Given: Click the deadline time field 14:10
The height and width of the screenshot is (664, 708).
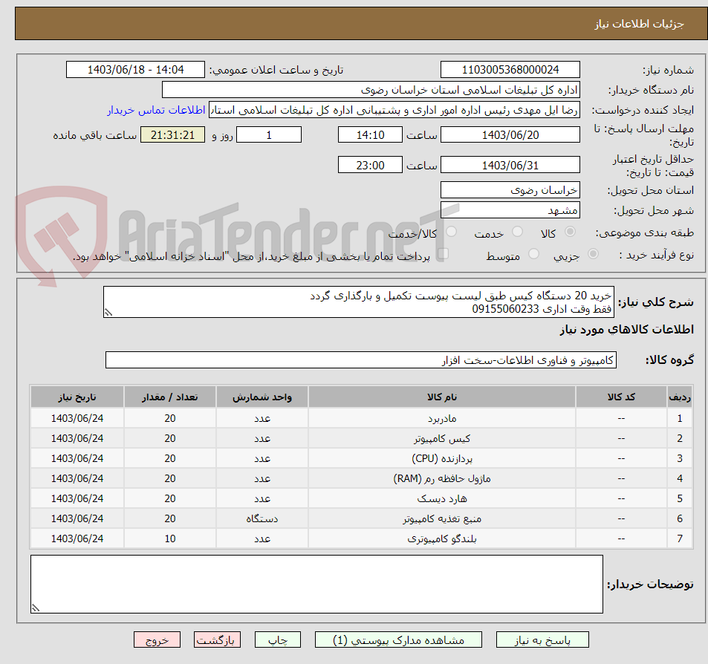Looking at the screenshot, I should pos(370,134).
